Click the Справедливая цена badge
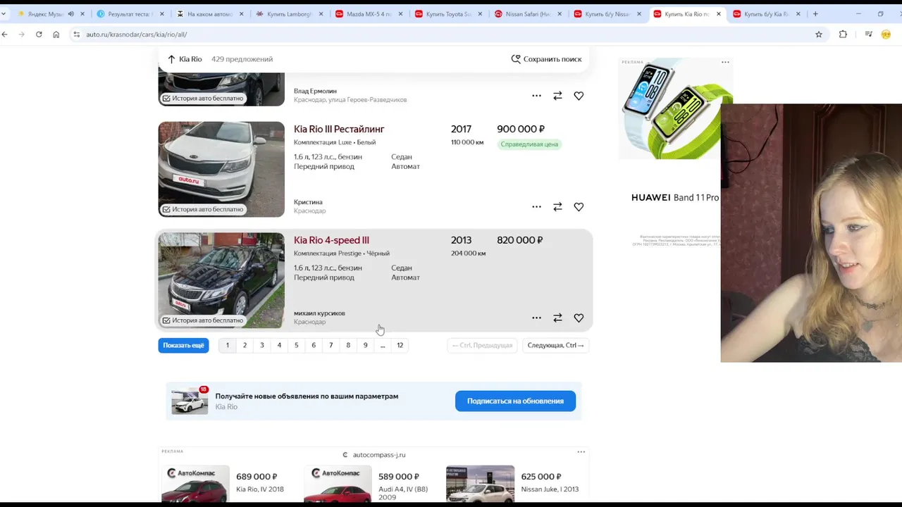 point(529,144)
